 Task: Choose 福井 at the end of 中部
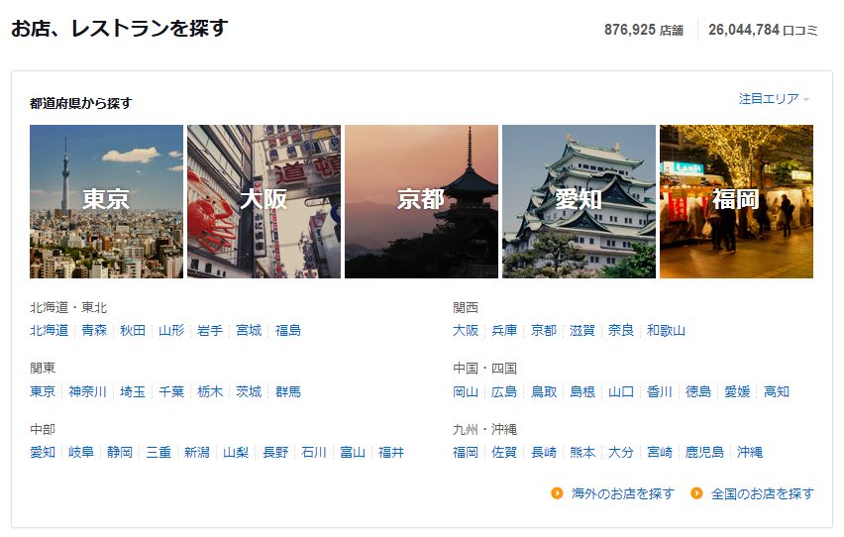click(x=391, y=452)
